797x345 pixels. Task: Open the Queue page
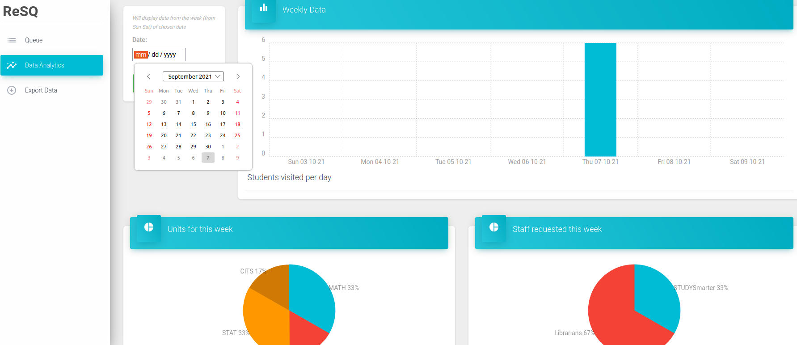coord(34,40)
